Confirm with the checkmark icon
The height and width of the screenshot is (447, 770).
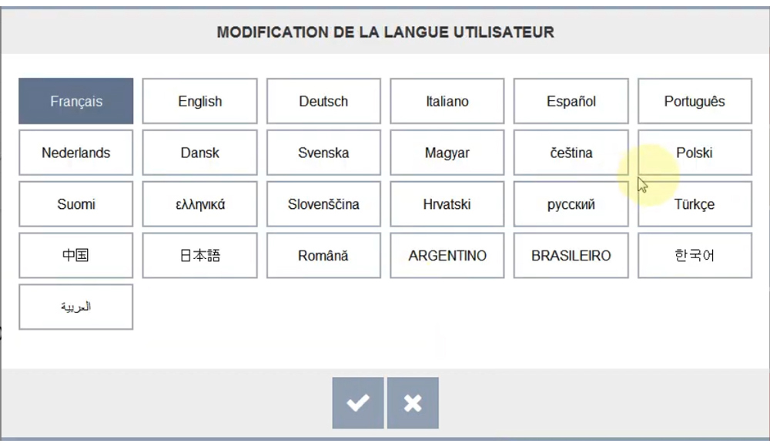357,402
